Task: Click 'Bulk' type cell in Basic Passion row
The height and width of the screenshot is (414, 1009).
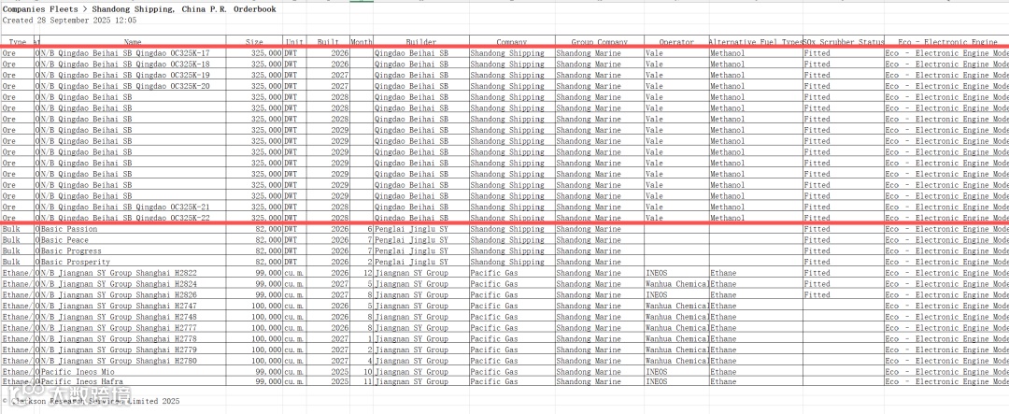Action: click(x=17, y=229)
